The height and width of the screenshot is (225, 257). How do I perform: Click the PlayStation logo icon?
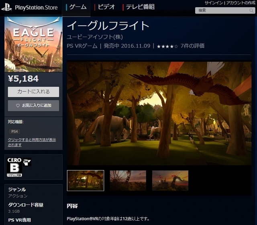click(6, 8)
